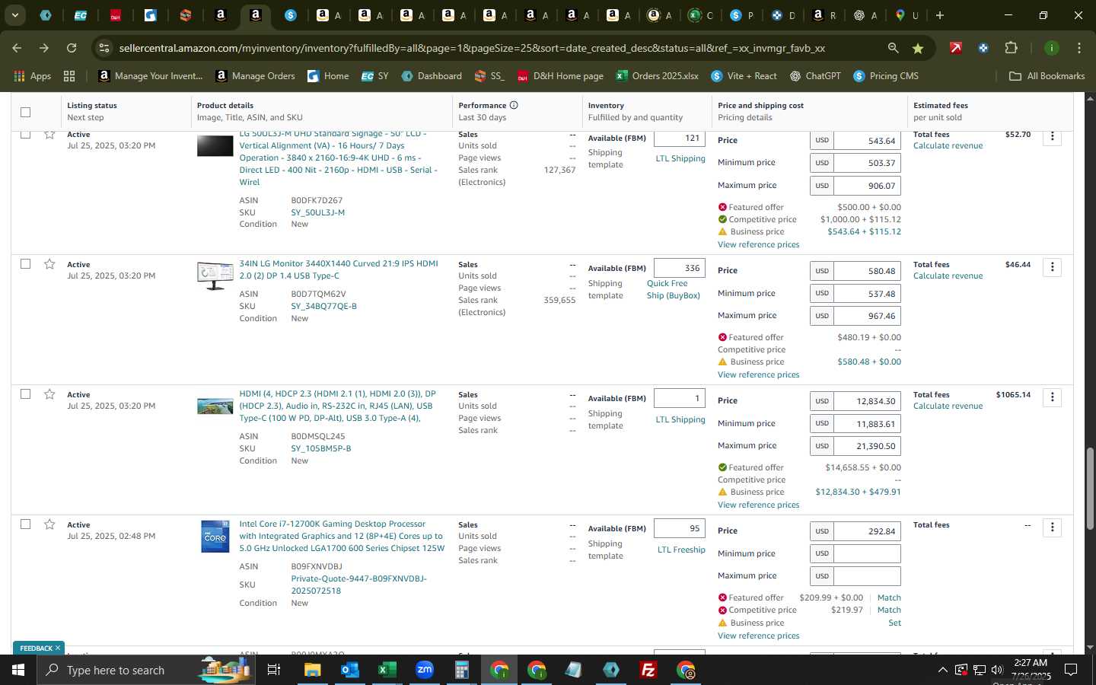The width and height of the screenshot is (1096, 685).
Task: Open Excel from taskbar
Action: pos(387,670)
